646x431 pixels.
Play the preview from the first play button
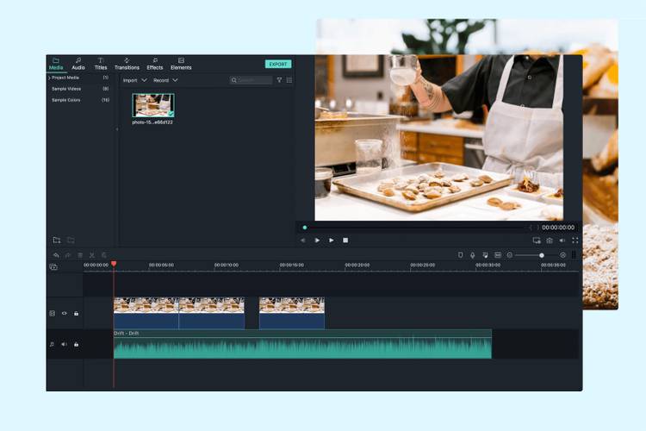tap(317, 240)
